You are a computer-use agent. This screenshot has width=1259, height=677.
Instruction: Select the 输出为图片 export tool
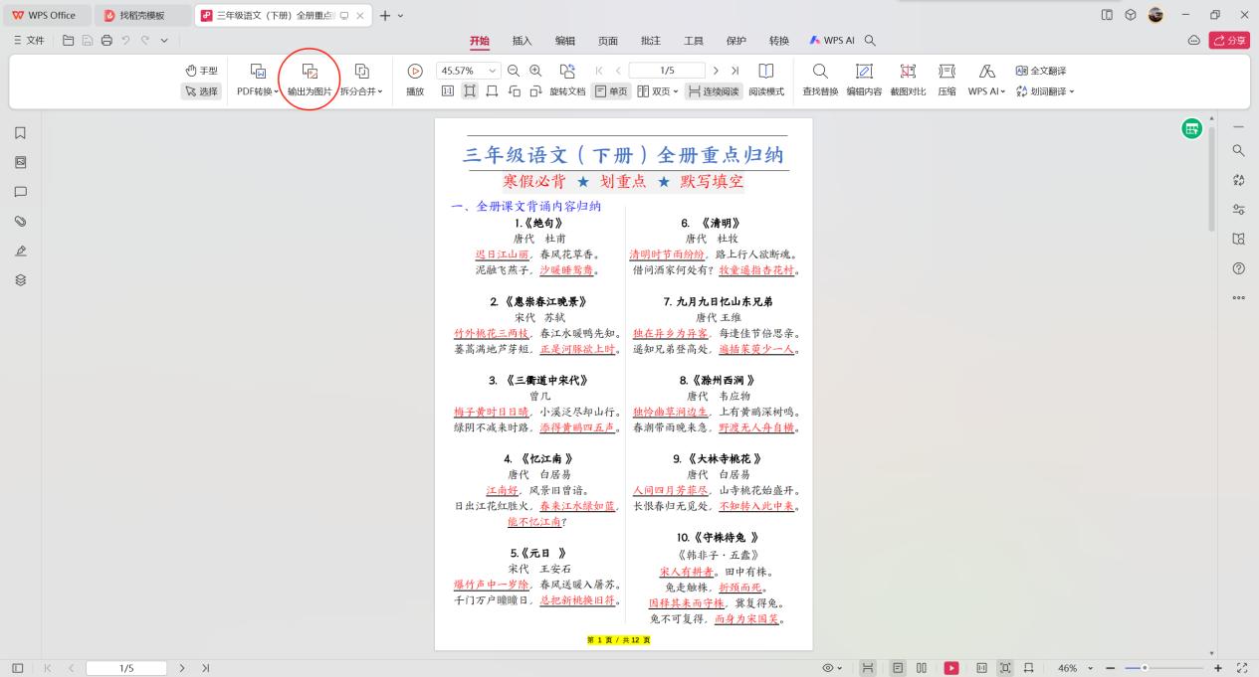tap(310, 80)
